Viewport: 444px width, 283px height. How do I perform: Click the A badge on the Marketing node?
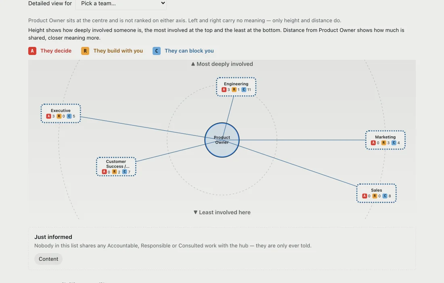pyautogui.click(x=373, y=143)
